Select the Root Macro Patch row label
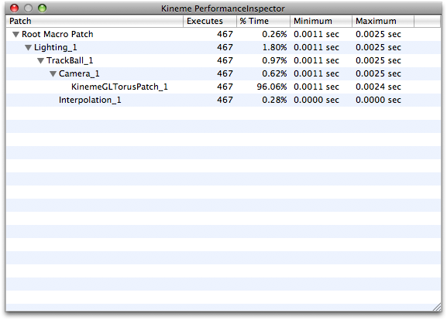 57,34
